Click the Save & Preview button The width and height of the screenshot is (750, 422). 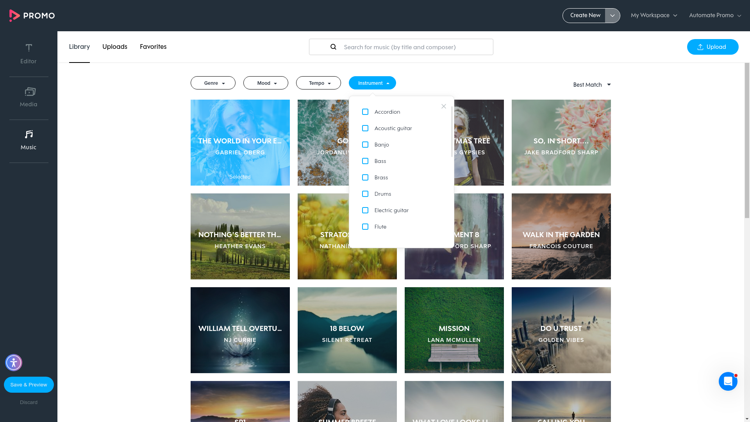pos(29,384)
